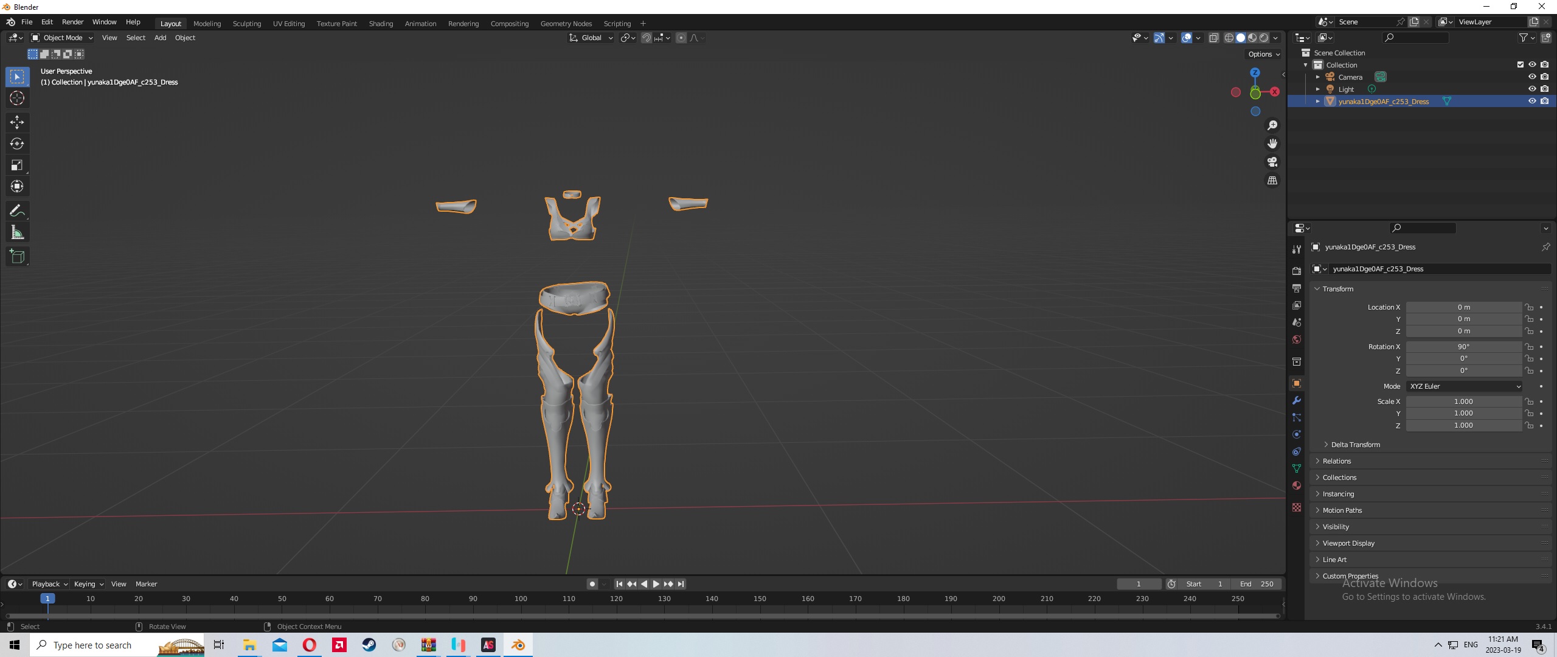1557x657 pixels.
Task: Select the Rotate tool
Action: (17, 144)
